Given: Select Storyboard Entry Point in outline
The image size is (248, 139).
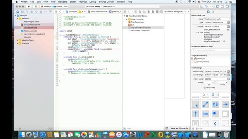Looking at the screenshot, I should (140, 31).
